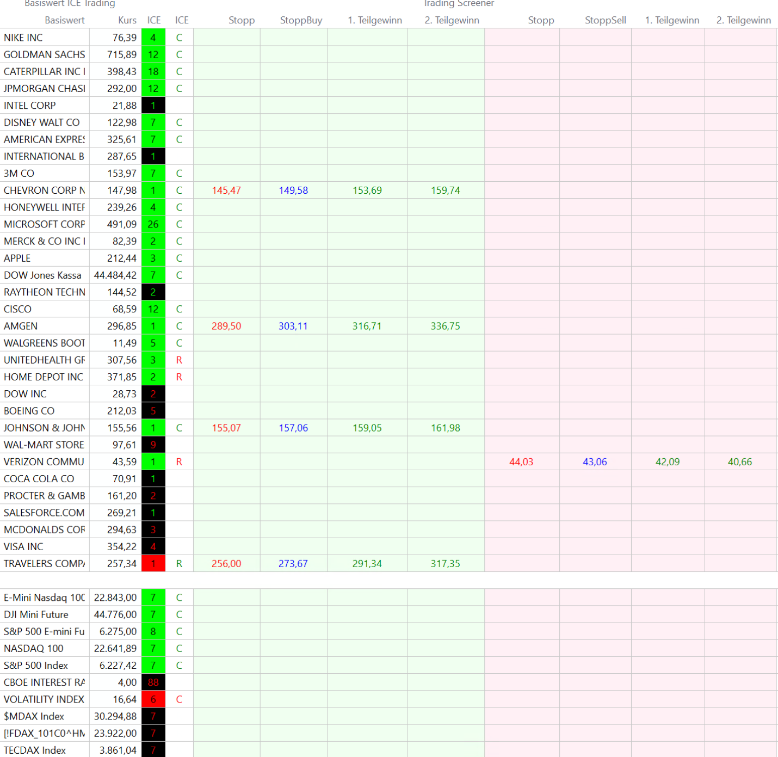Image resolution: width=778 pixels, height=757 pixels.
Task: Click VOLATILITY INDEX red ICE cell
Action: pyautogui.click(x=153, y=699)
